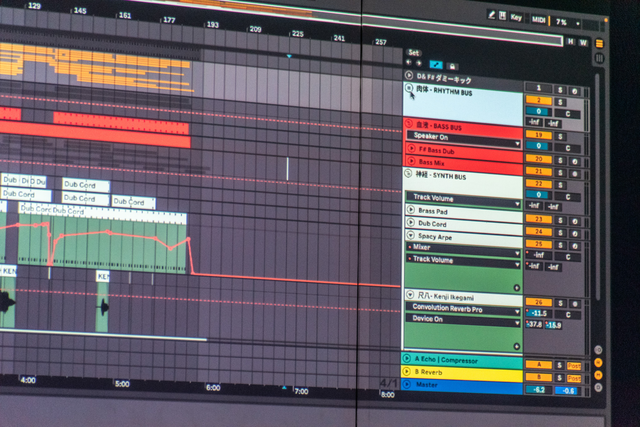
Task: Jump to the previous locator arrow
Action: pos(409,62)
